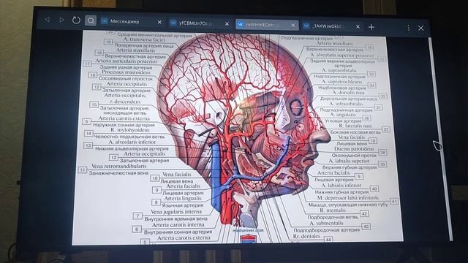This screenshot has height=263, width=468.
Task: Click the numbered box 43
Action: click(x=366, y=226)
